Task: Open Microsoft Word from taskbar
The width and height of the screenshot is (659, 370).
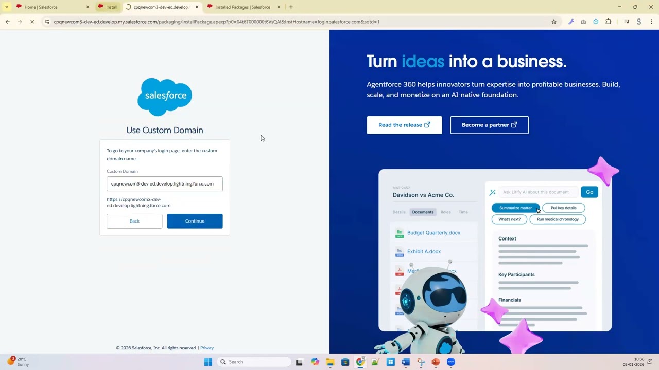Action: pos(405,362)
